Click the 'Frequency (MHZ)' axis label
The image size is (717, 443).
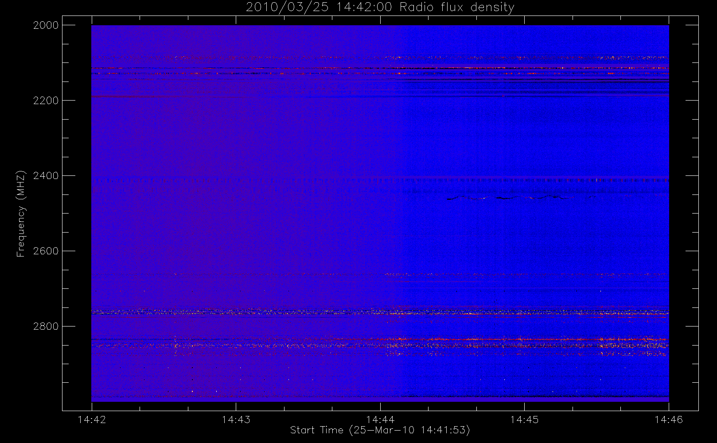pyautogui.click(x=21, y=214)
